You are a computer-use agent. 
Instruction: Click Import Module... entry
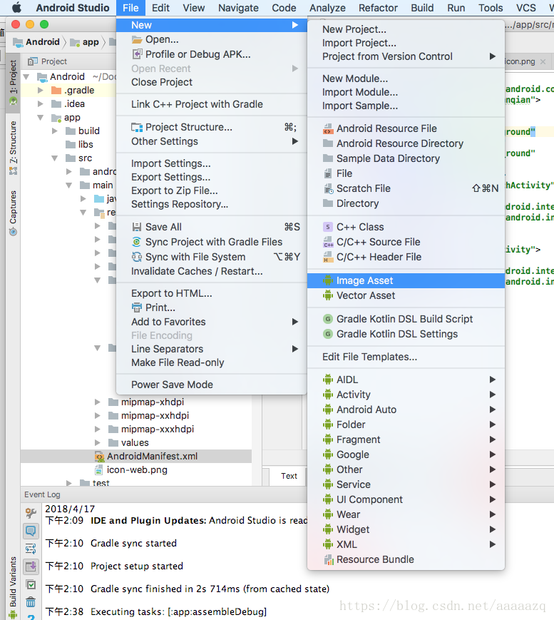(x=406, y=92)
